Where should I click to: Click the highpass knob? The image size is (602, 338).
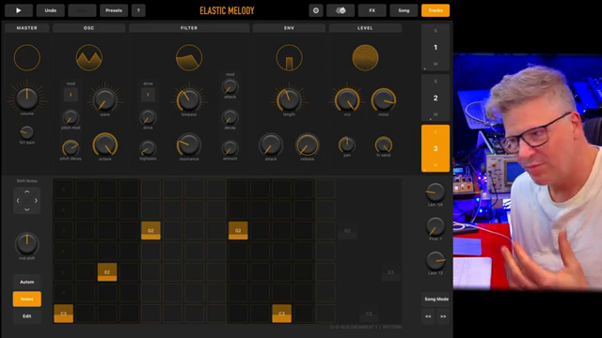tap(148, 148)
